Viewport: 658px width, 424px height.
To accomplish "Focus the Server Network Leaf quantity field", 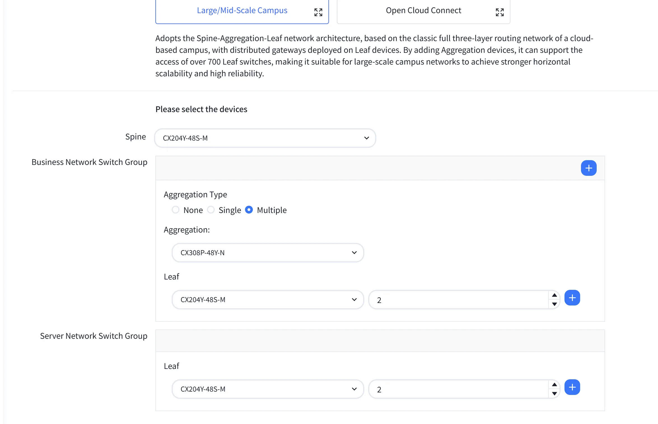I will click(459, 389).
